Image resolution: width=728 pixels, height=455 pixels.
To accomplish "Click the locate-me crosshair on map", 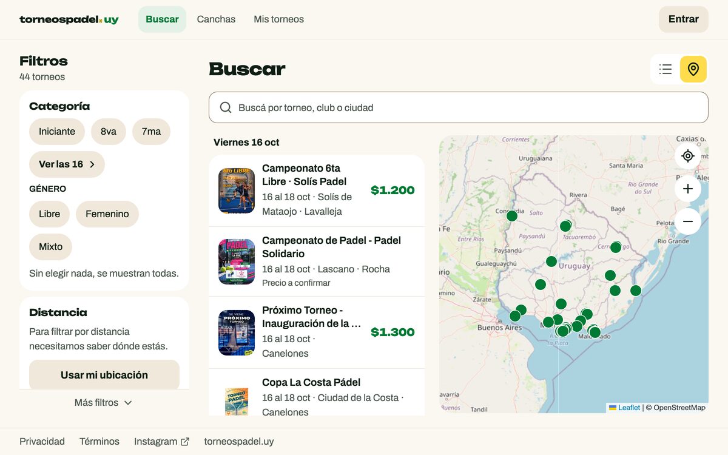I will [688, 156].
